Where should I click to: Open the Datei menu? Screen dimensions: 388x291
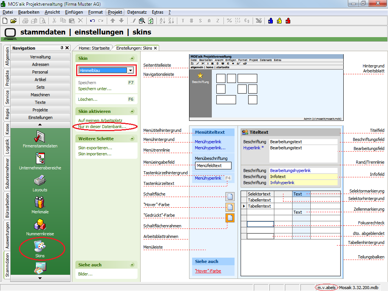8,12
